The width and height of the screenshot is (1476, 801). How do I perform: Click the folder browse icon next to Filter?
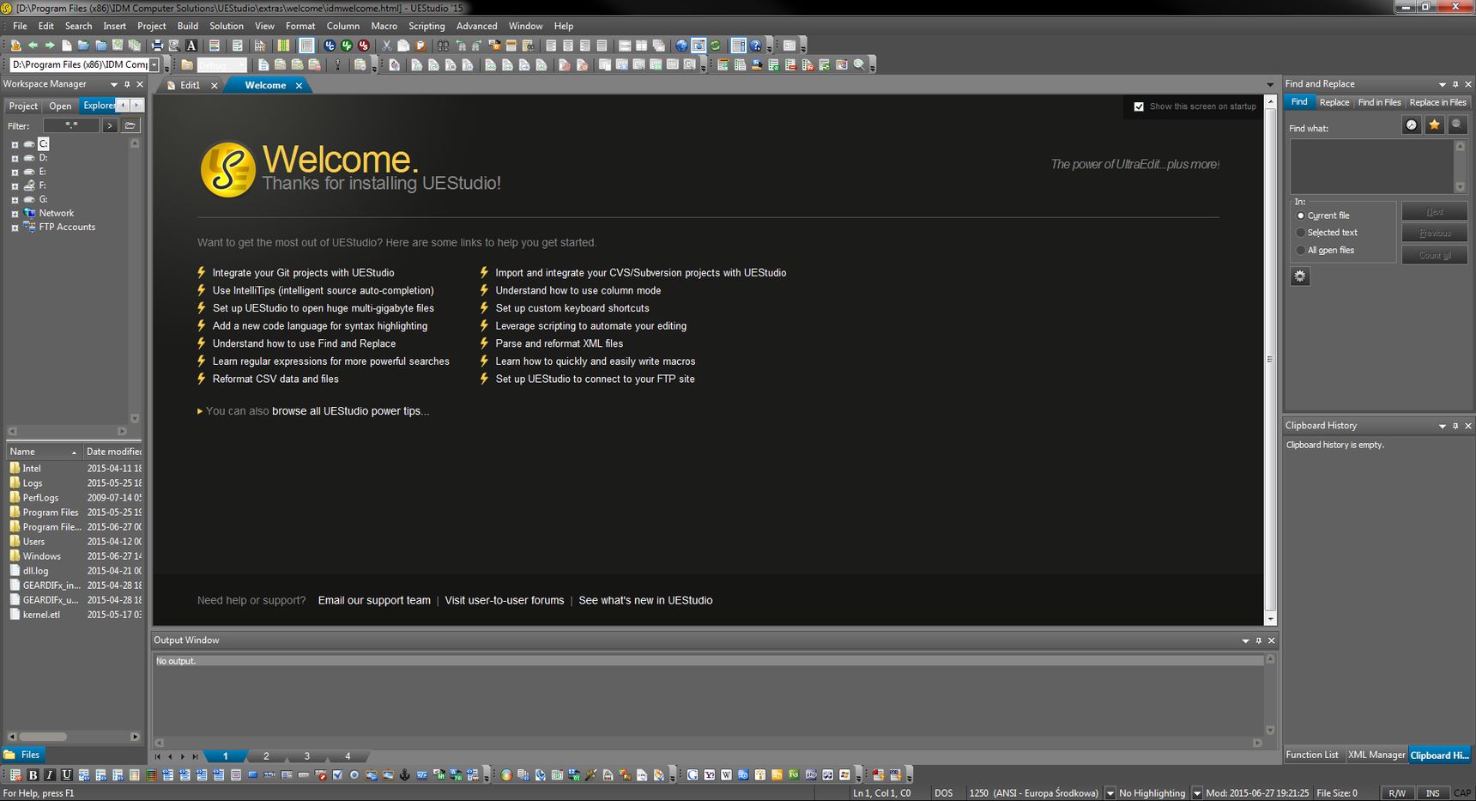[130, 125]
